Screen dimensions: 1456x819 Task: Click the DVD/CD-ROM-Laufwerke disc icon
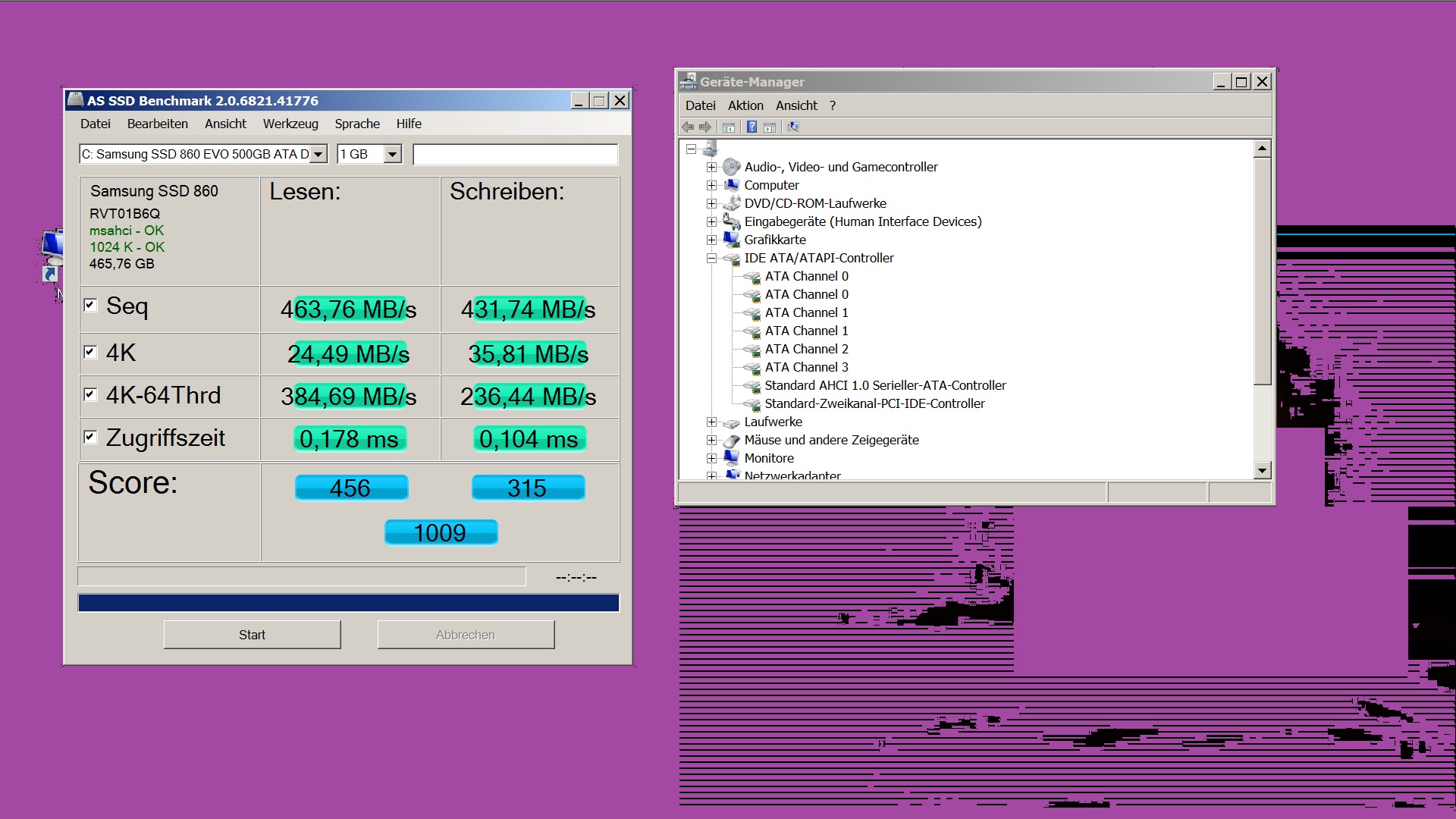(x=731, y=203)
